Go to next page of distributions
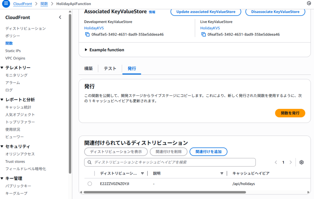Viewport: 314px width, 199px height. [290, 162]
